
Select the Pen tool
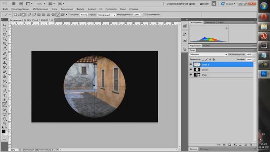coord(5,91)
